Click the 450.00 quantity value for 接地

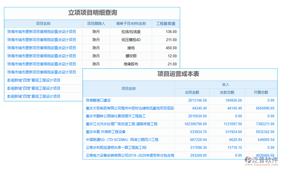pos(171,48)
